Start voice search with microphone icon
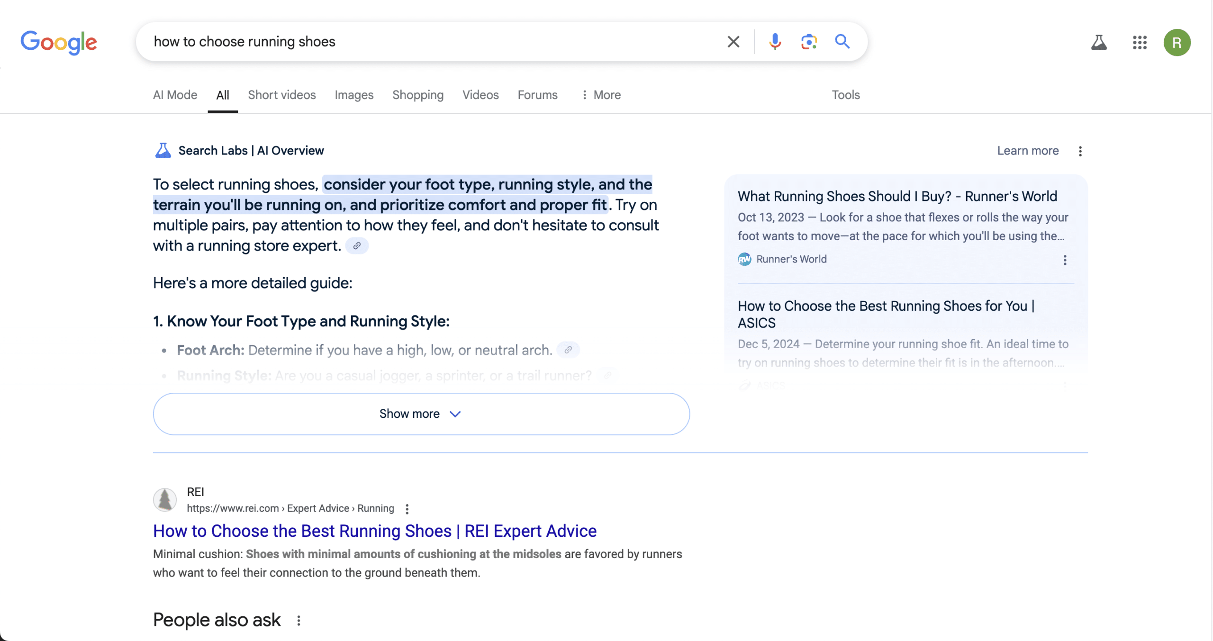 [775, 42]
